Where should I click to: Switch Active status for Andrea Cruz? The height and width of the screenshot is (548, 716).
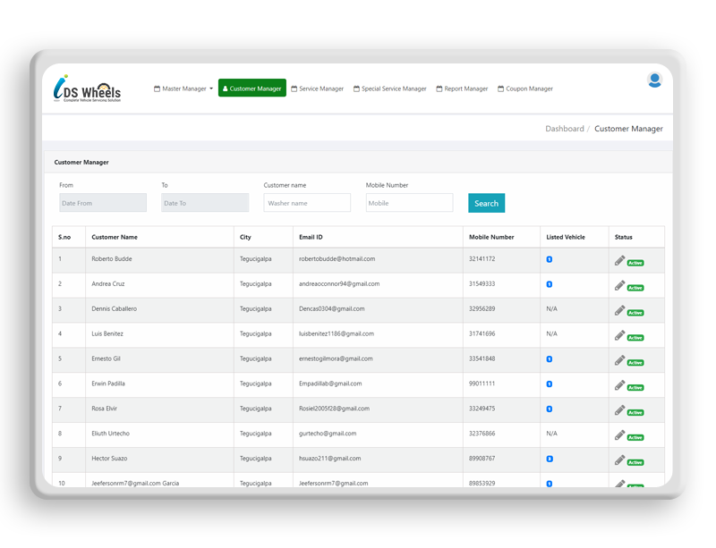pyautogui.click(x=635, y=288)
